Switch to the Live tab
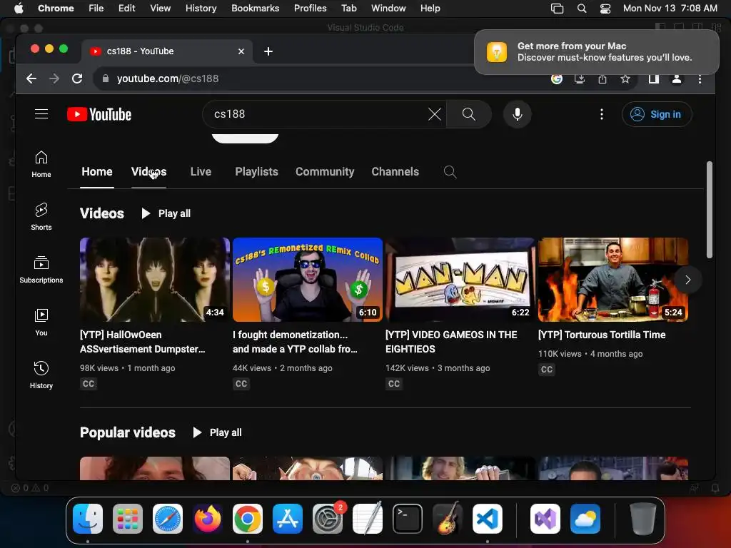 pyautogui.click(x=201, y=171)
